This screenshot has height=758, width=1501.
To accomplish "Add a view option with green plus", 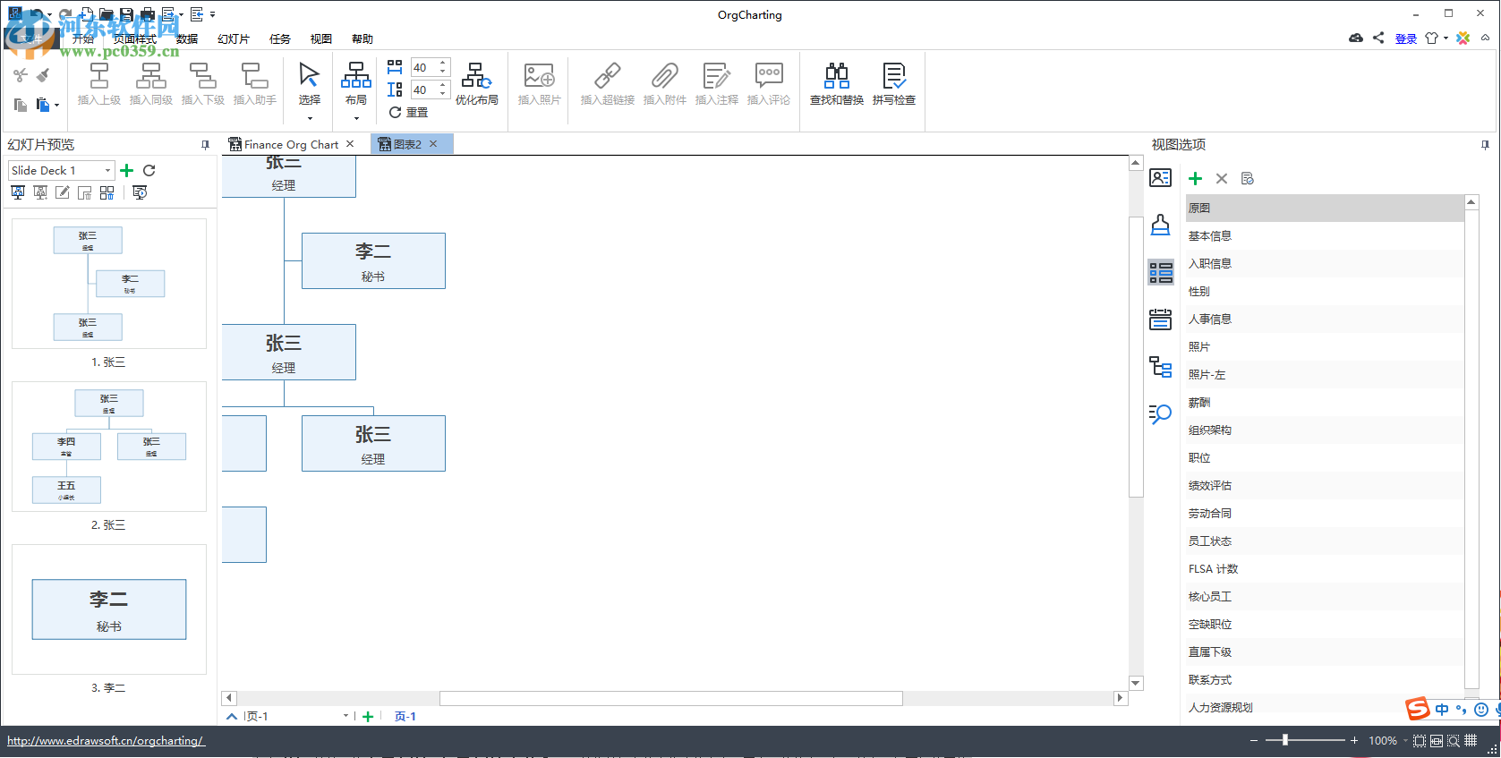I will [1196, 178].
